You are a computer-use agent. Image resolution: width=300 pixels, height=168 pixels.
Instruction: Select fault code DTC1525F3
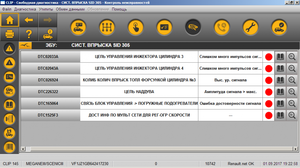(50, 115)
